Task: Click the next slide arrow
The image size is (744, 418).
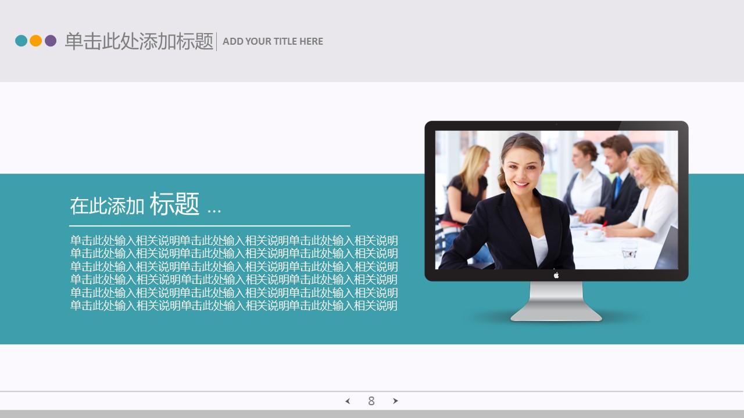Action: click(395, 401)
